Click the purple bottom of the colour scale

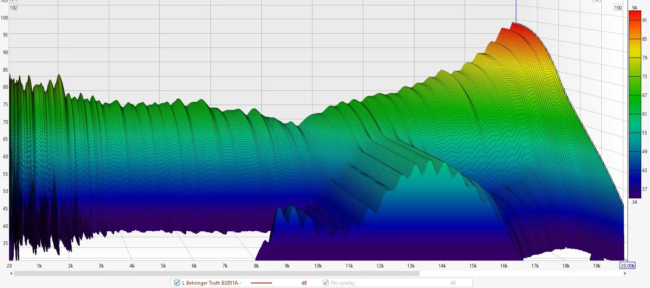pyautogui.click(x=635, y=194)
